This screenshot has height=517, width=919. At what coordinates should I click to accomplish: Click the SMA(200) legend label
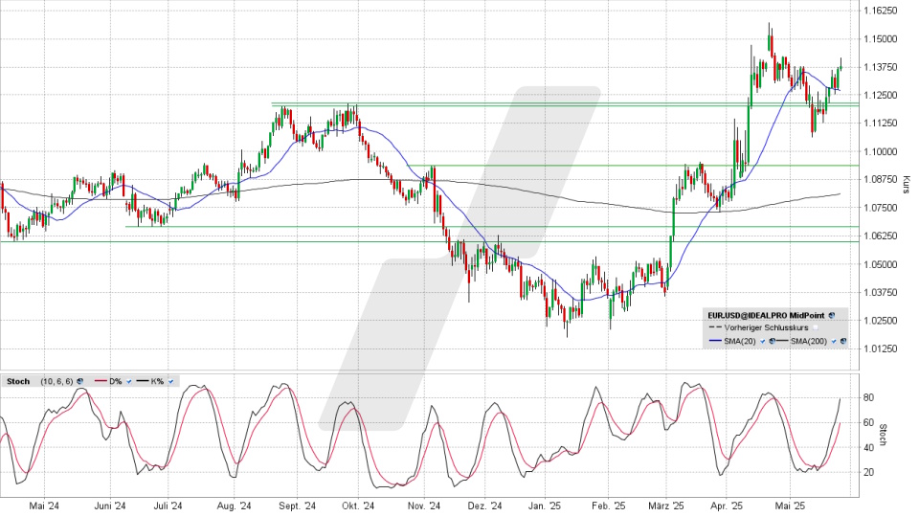809,341
